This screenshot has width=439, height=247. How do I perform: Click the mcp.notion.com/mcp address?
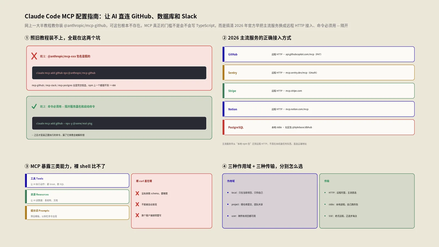click(x=297, y=109)
